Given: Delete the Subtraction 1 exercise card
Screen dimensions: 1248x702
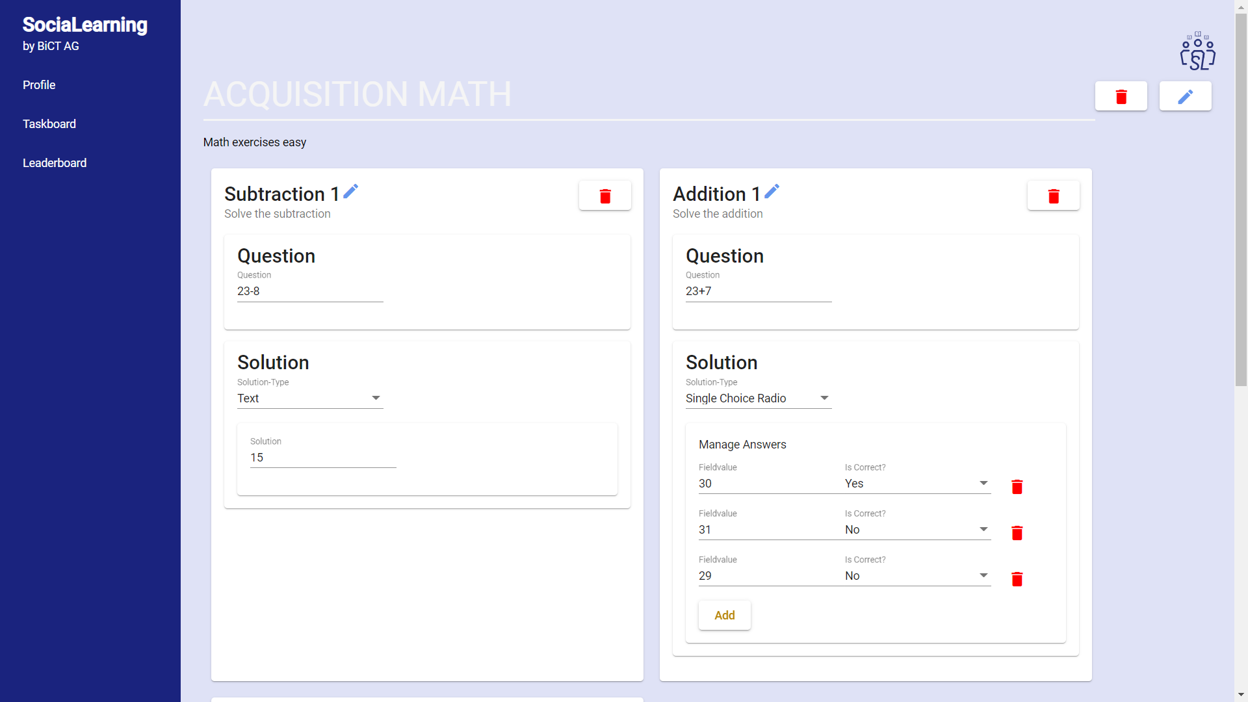Looking at the screenshot, I should click(604, 196).
